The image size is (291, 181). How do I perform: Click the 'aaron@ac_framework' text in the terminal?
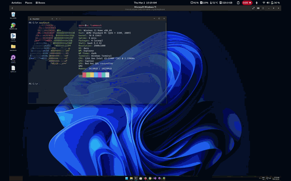tap(90, 25)
